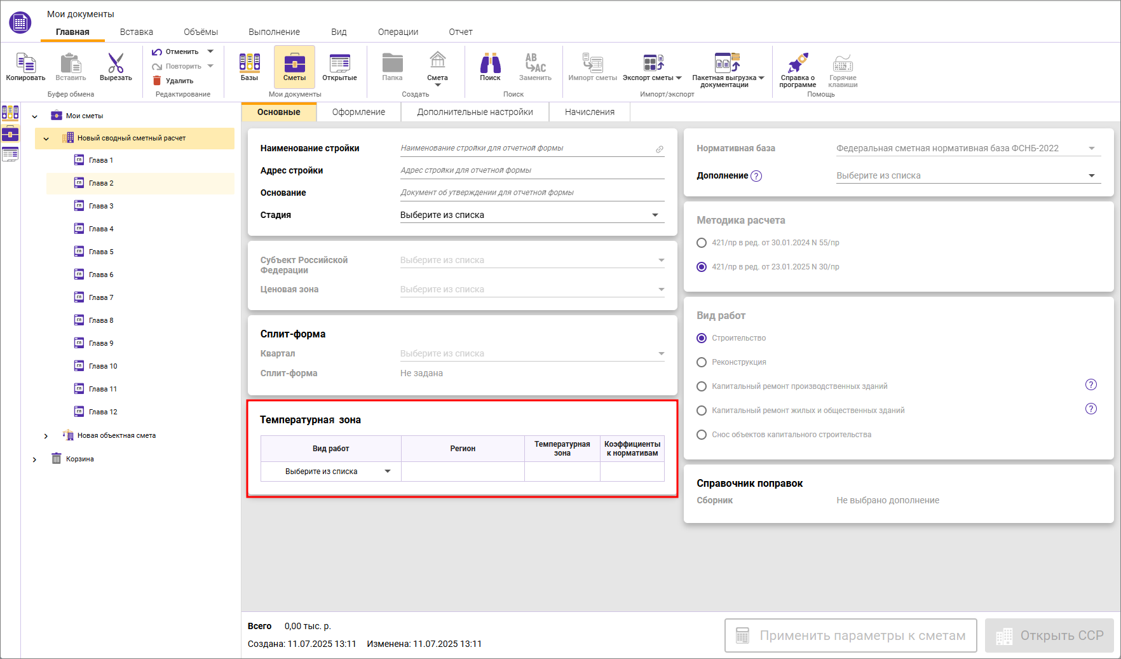Choose Снос объектов капитального строительства option

pyautogui.click(x=702, y=435)
